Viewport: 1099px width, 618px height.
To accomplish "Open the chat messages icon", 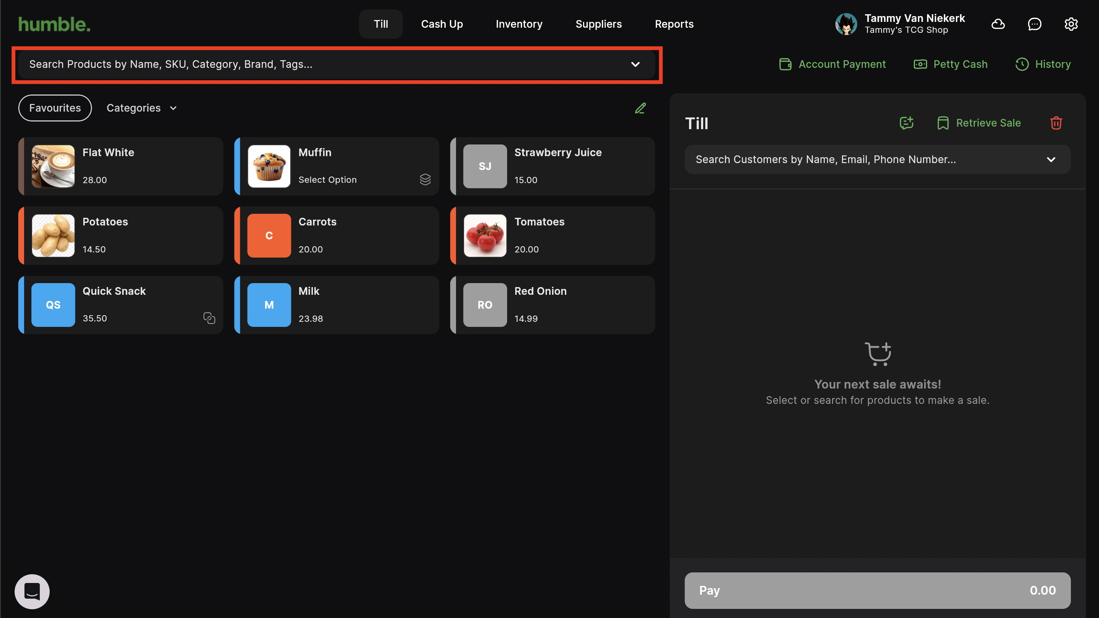I will [x=1034, y=24].
